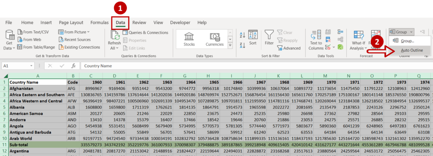Click the Sort A to Z icon

(x=242, y=35)
